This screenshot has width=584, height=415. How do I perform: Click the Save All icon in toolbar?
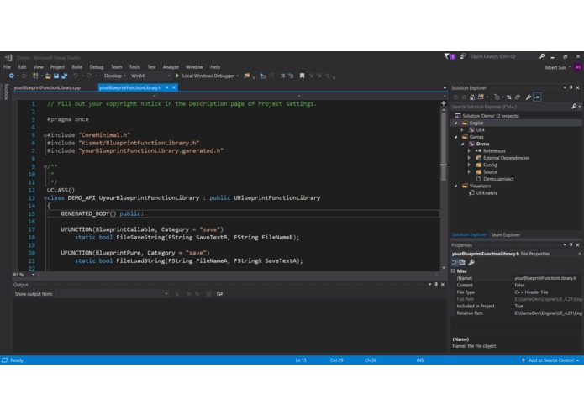65,76
